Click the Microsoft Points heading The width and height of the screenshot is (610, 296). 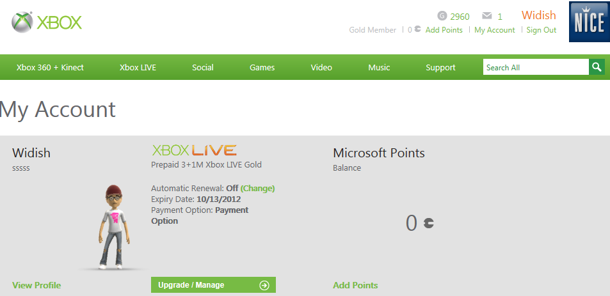[378, 153]
